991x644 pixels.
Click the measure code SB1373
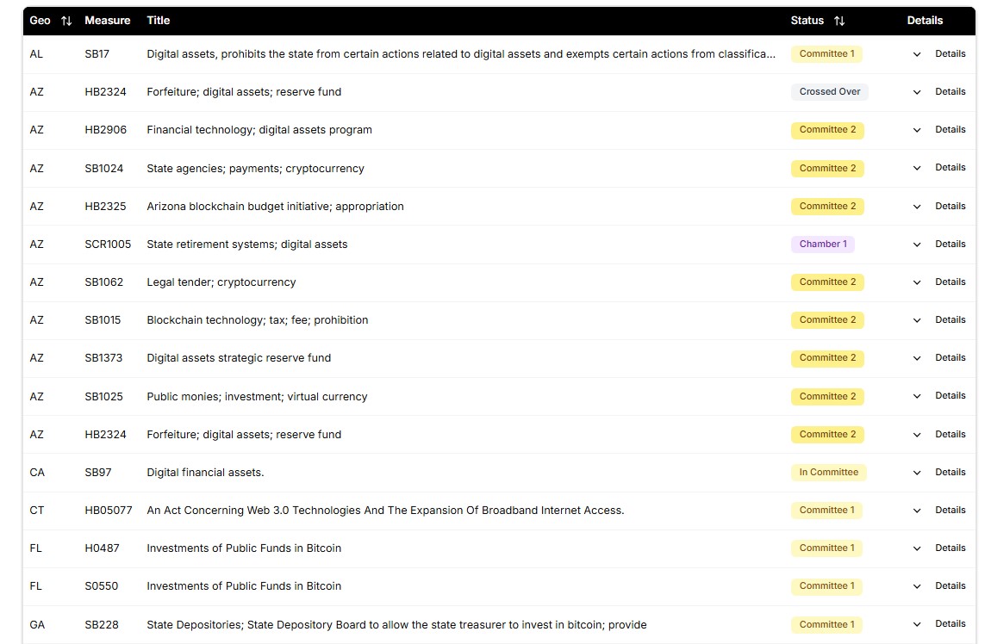103,358
